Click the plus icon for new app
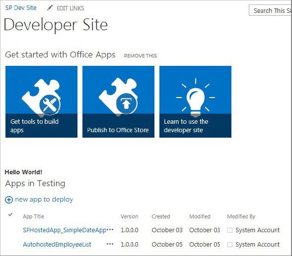The width and height of the screenshot is (292, 256). [x=9, y=200]
